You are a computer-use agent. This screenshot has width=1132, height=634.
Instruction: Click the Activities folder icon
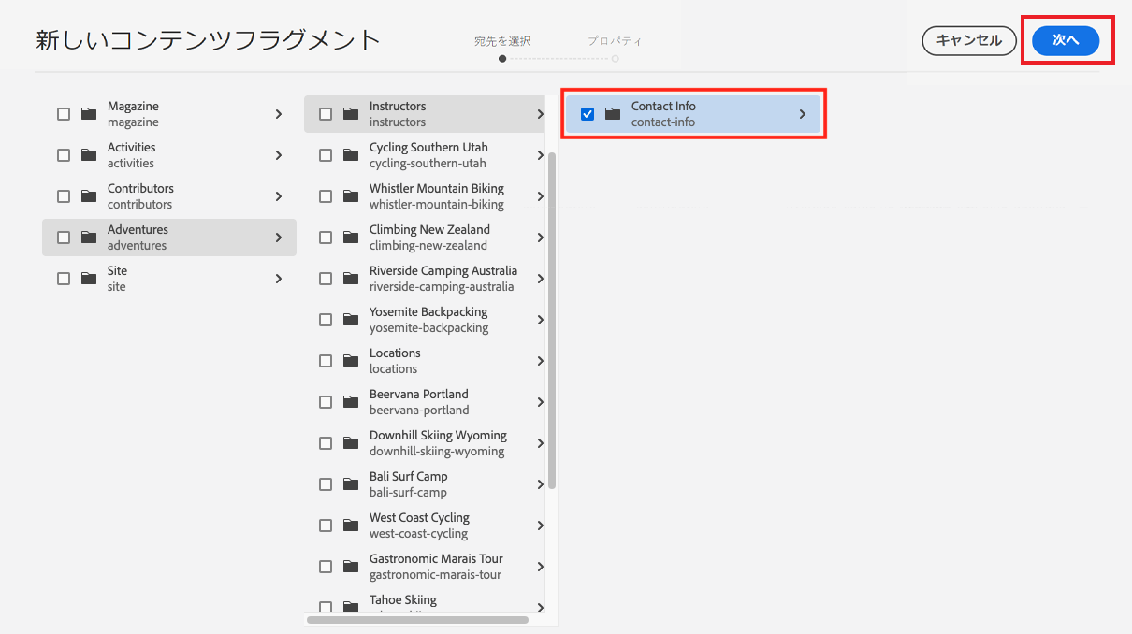point(89,155)
